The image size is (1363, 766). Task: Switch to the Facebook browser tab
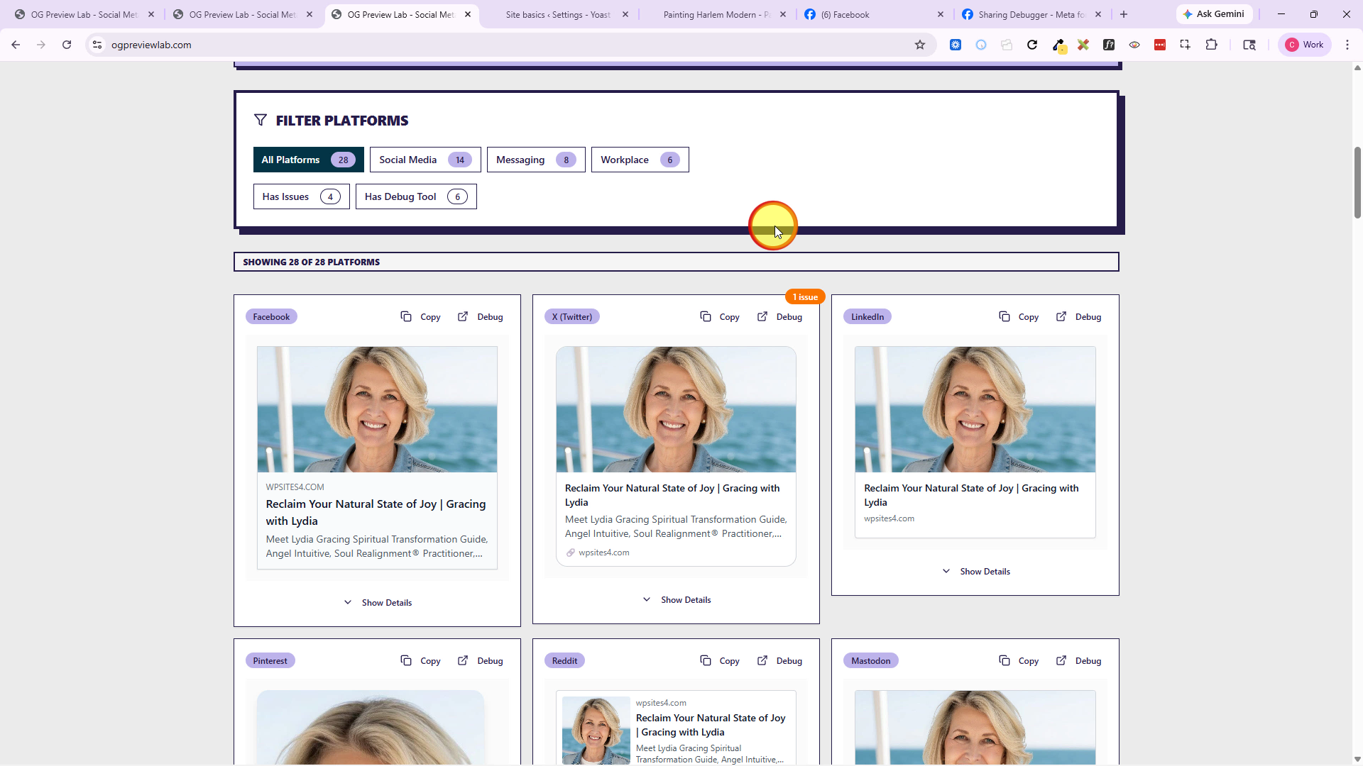point(875,14)
